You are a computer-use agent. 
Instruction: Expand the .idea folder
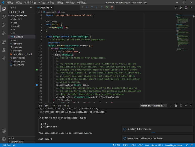coord(21,23)
